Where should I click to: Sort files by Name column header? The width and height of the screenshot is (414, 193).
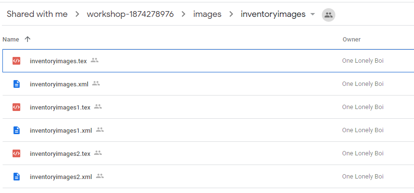pyautogui.click(x=11, y=39)
